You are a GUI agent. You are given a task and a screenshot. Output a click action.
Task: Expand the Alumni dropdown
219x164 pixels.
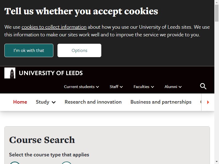pos(173,87)
